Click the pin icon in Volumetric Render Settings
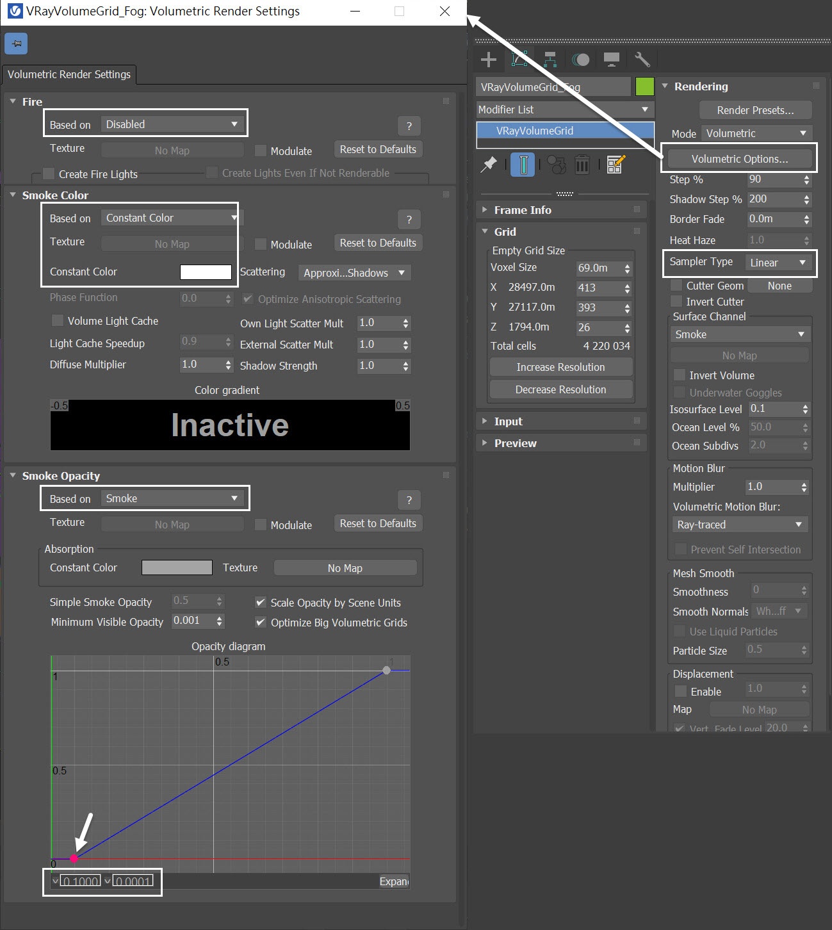 (x=16, y=44)
